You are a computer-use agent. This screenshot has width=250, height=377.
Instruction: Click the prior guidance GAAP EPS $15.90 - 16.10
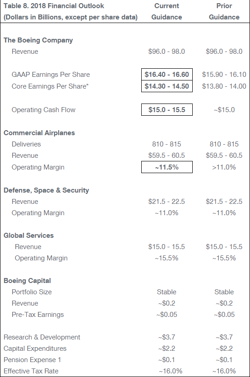pos(224,75)
